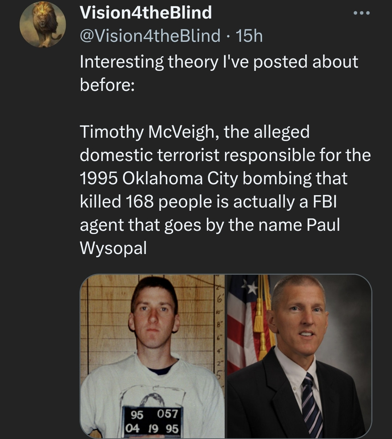Click the striped necktie in right photo
Image resolution: width=392 pixels, height=439 pixels.
[312, 403]
